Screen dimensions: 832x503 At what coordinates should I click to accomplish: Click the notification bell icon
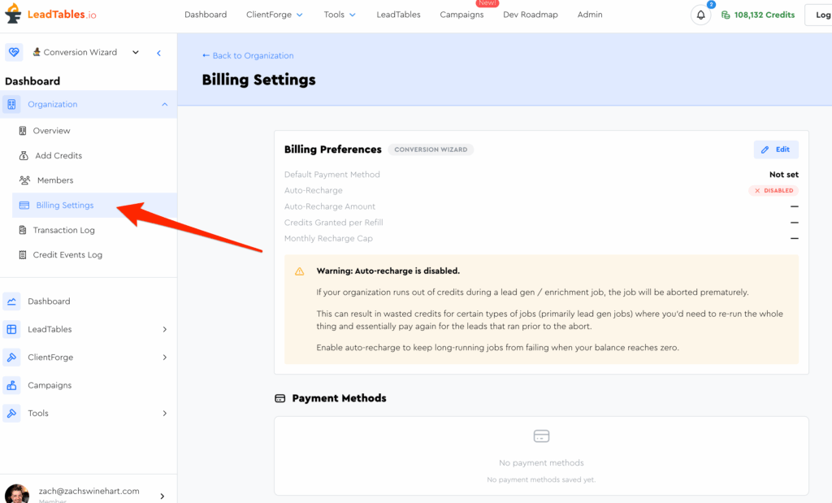coord(700,15)
